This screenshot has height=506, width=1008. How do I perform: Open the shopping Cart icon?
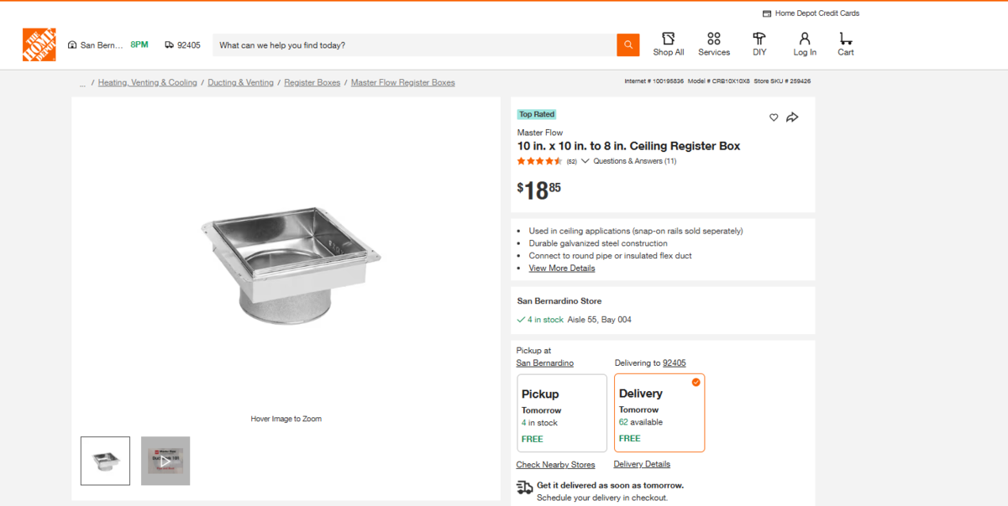pyautogui.click(x=845, y=39)
